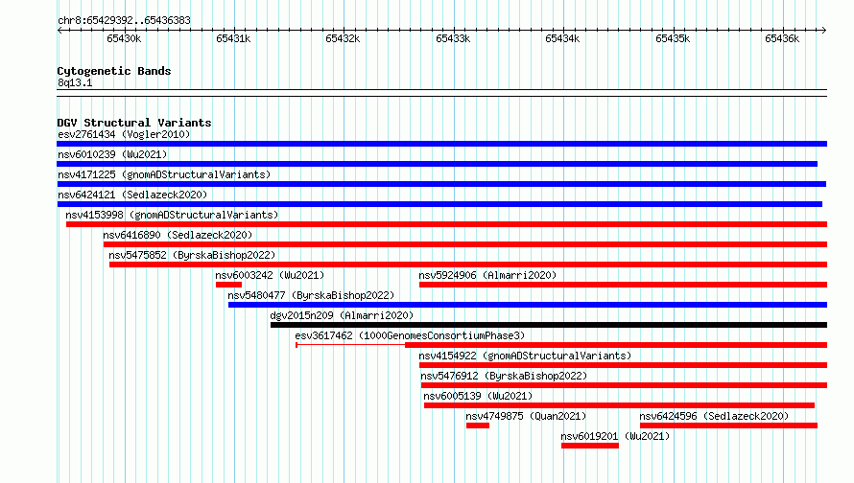Click the red nsv4153998 variant bar
Screen dimensions: 854x483
point(446,224)
